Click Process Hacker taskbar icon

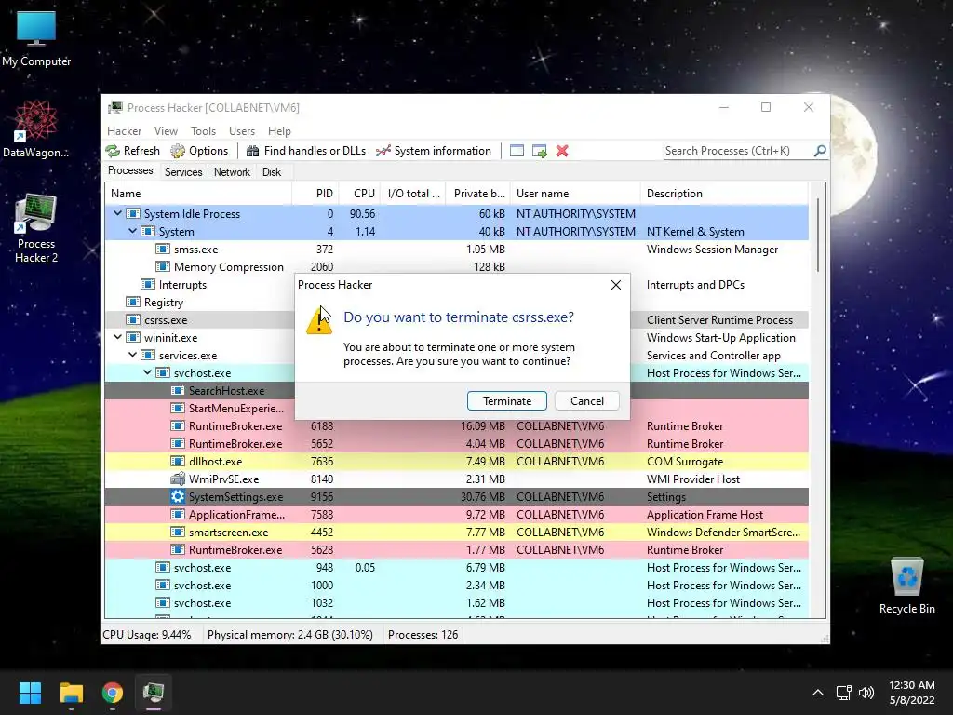pos(154,693)
